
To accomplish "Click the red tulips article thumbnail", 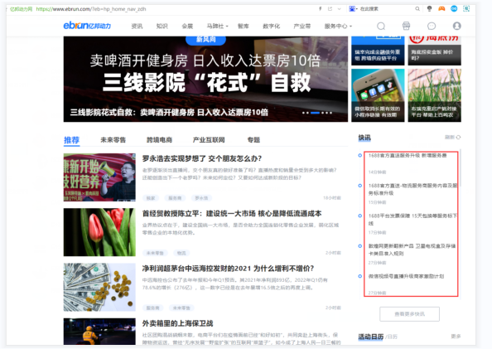I will coord(99,232).
